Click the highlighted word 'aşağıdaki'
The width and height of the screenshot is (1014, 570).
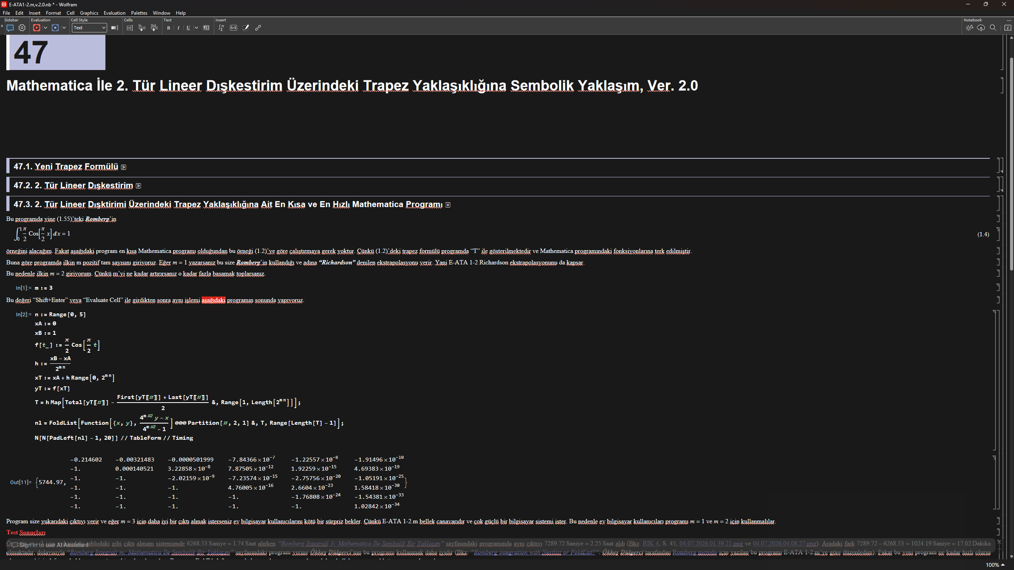[x=213, y=300]
